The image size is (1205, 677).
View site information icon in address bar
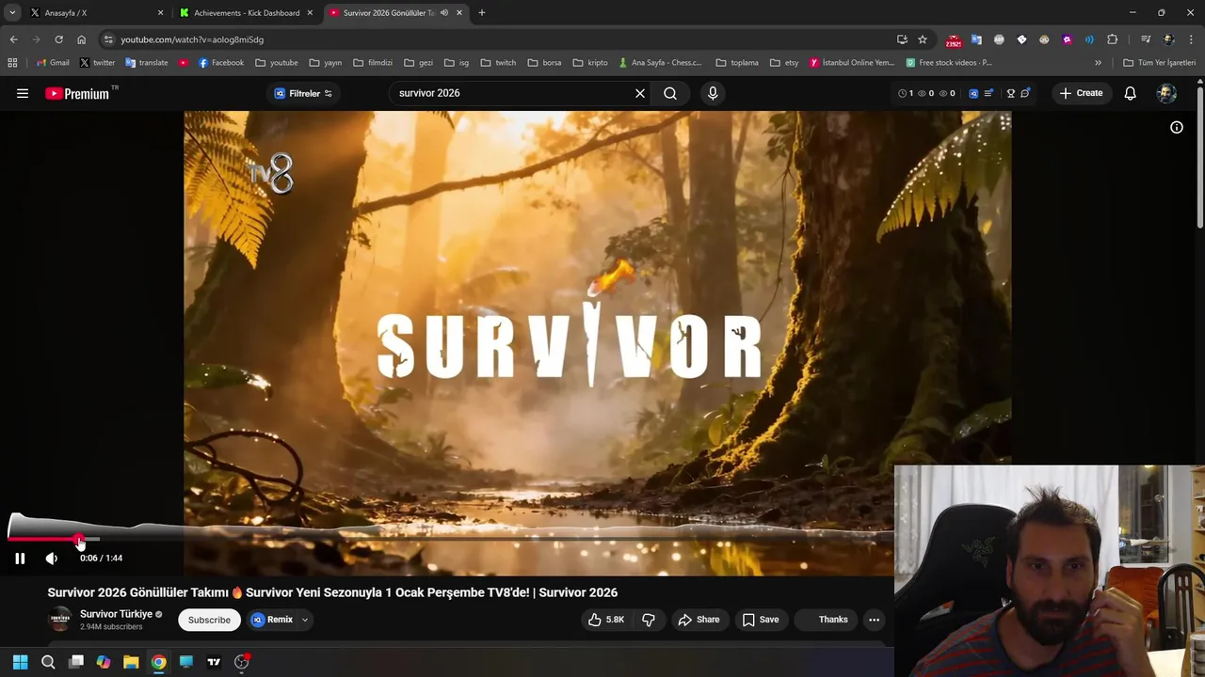point(108,39)
